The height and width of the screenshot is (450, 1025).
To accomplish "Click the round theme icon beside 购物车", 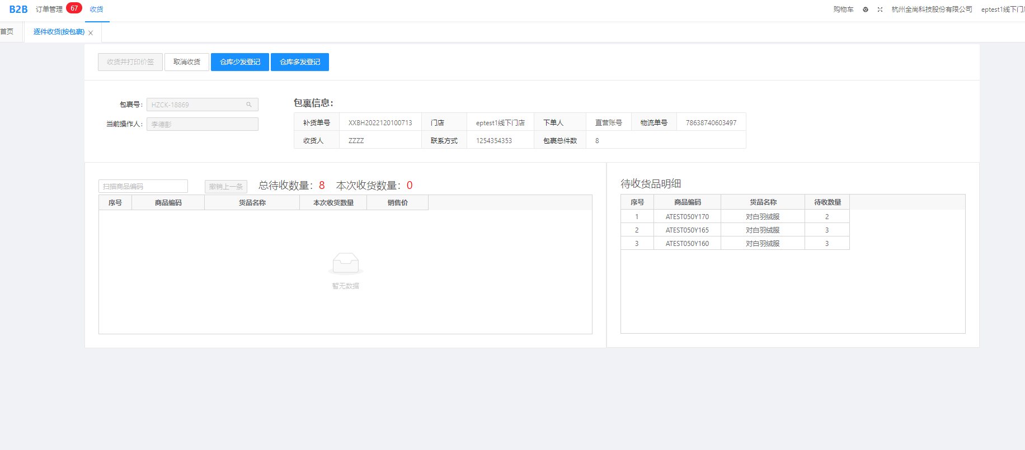I will coord(866,10).
